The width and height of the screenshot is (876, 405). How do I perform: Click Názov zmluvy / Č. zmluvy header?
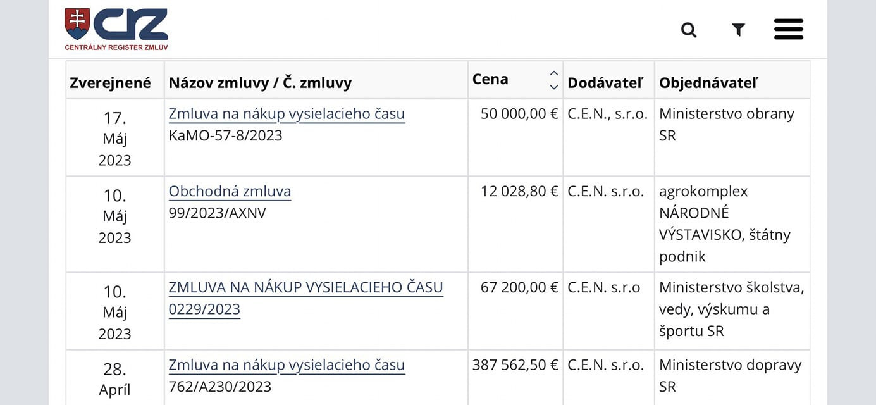(x=260, y=82)
